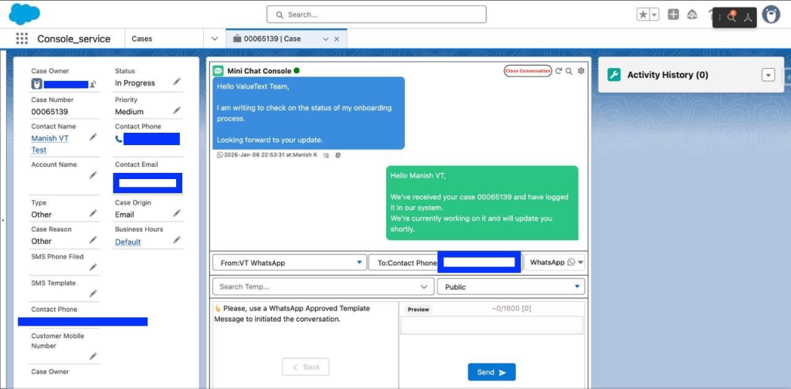Edit the SMS Phone Filed pencil
Screen dimensions: 791x389
tap(93, 267)
